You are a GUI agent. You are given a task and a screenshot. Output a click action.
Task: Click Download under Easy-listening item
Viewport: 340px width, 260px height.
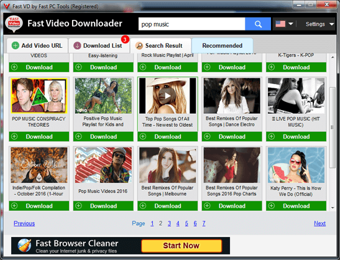coord(103,67)
